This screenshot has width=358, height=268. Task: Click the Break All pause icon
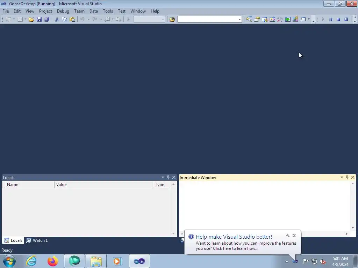tap(331, 20)
